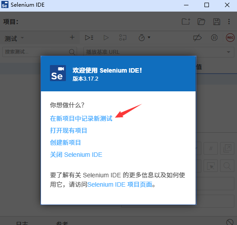Run the current test
Viewport: 237px width, 225px height.
tap(106, 38)
